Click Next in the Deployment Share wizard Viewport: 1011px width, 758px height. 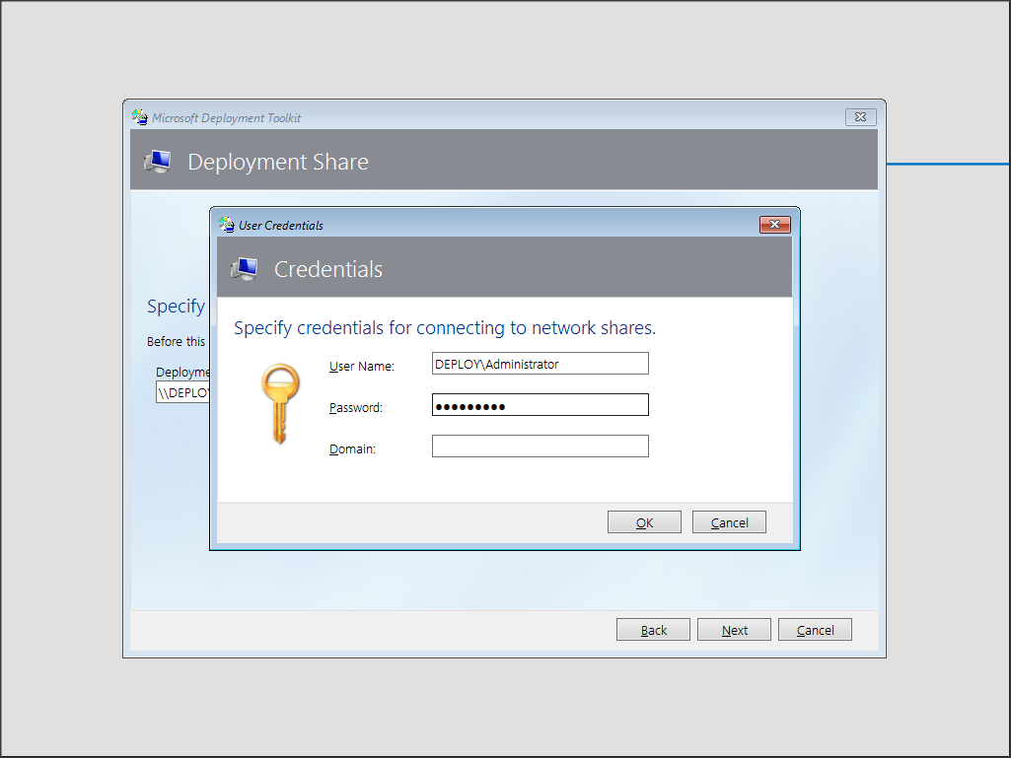click(734, 630)
